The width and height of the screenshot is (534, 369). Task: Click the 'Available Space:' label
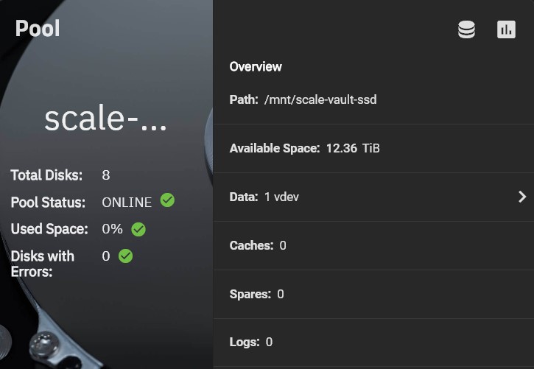click(x=275, y=149)
